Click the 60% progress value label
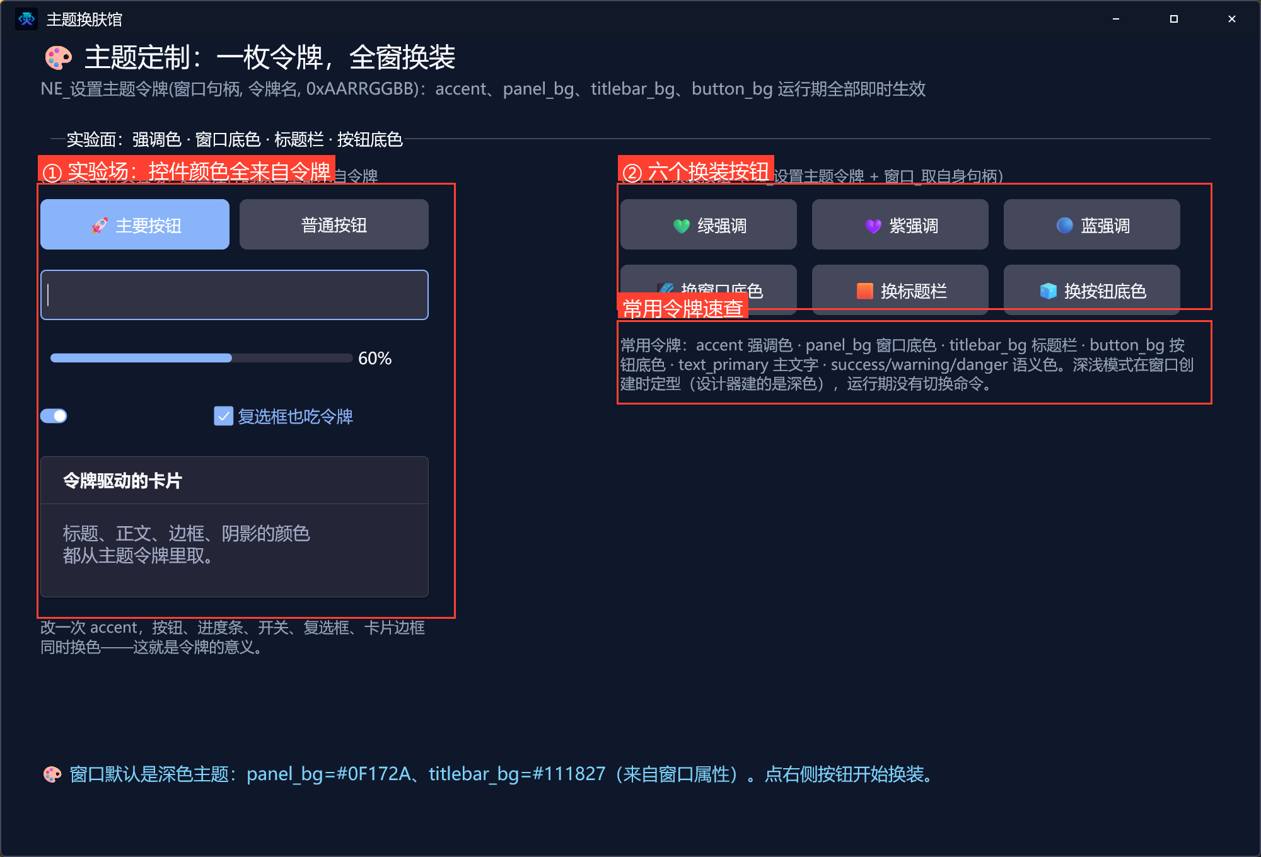Viewport: 1261px width, 857px height. click(375, 358)
